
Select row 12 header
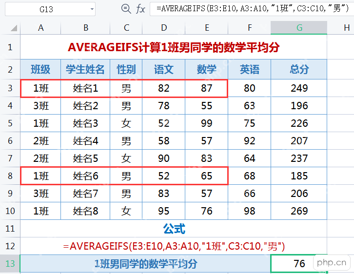(10, 246)
